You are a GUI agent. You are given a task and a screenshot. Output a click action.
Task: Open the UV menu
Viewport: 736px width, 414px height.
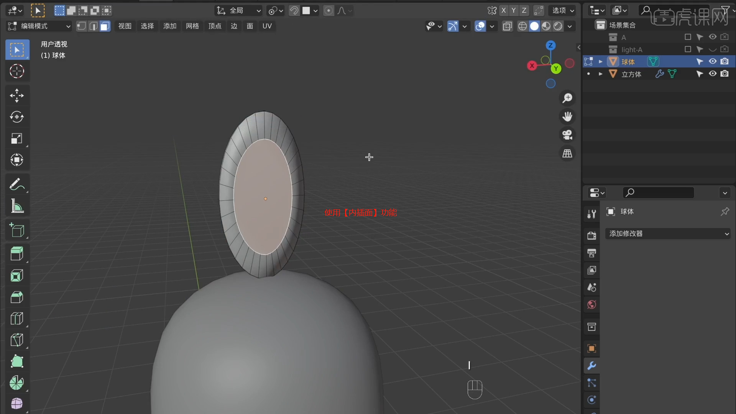click(x=267, y=26)
